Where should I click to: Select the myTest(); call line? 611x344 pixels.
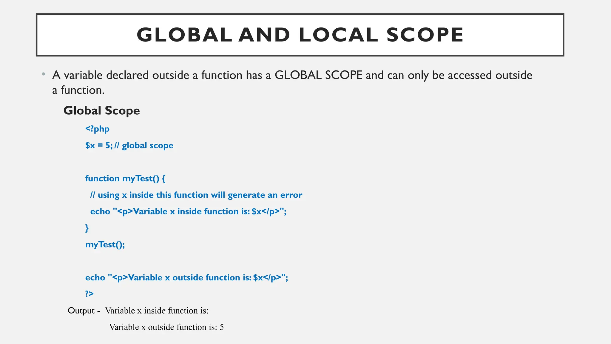(105, 245)
